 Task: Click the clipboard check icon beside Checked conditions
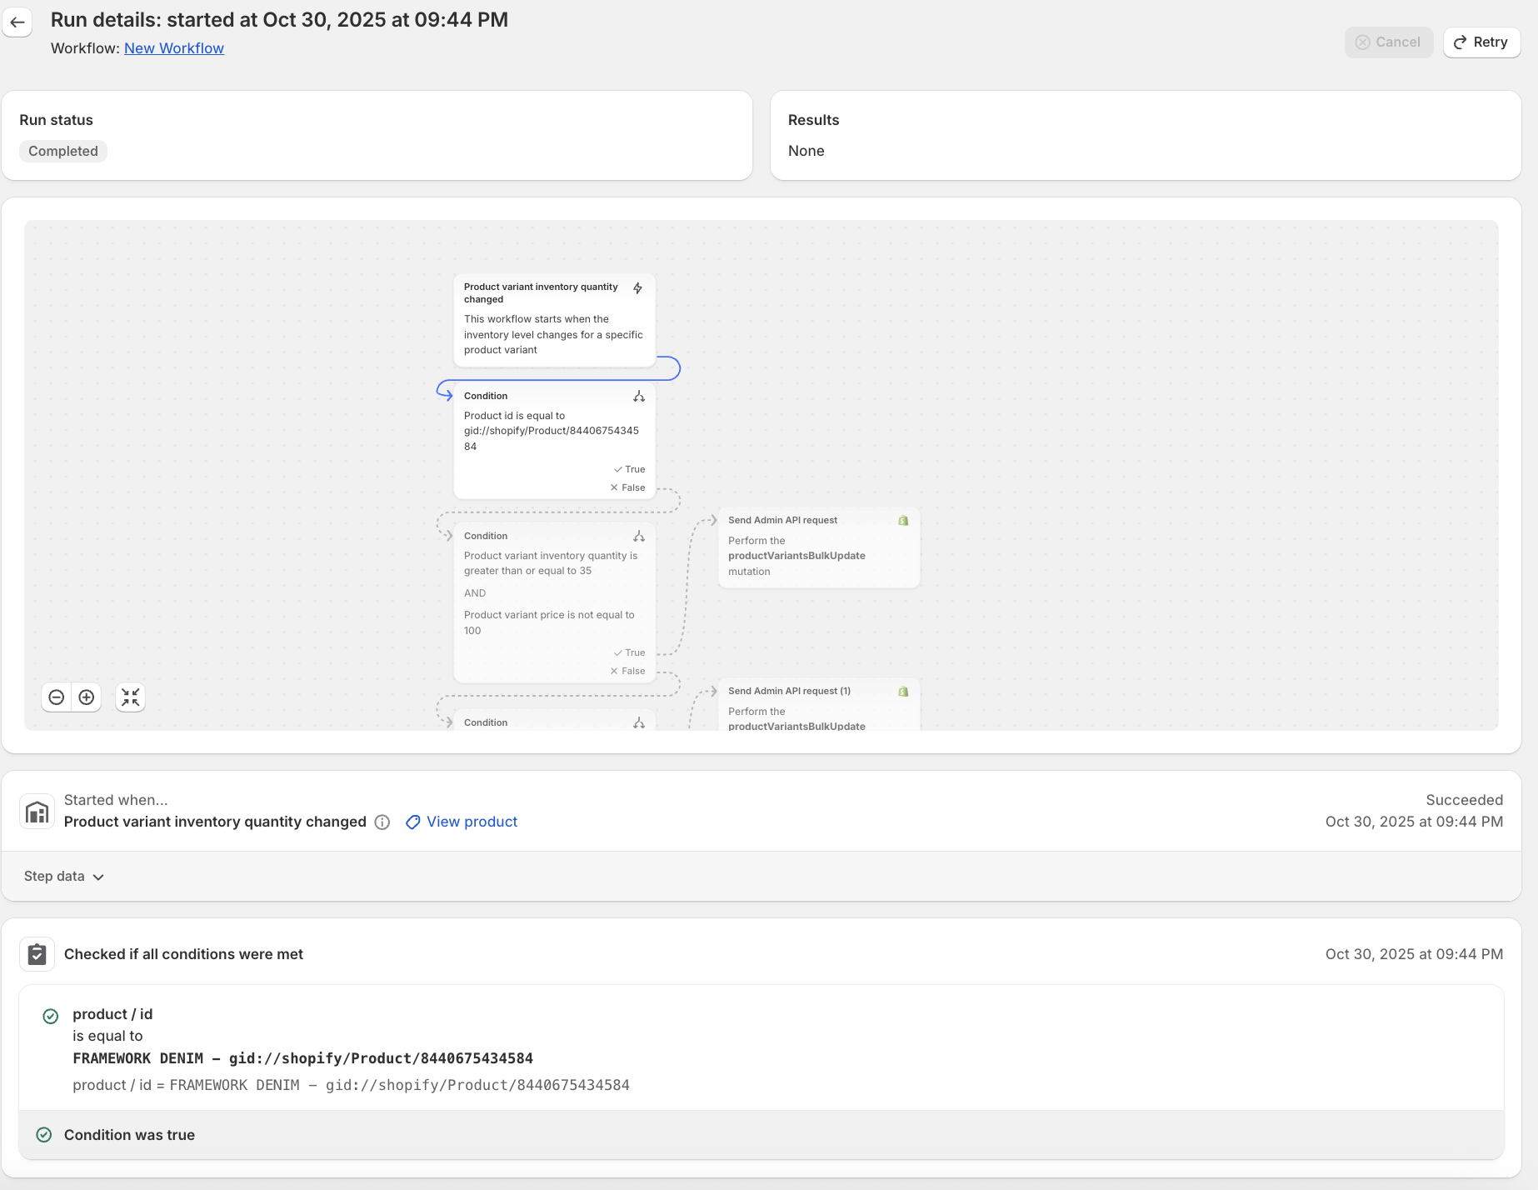click(37, 955)
